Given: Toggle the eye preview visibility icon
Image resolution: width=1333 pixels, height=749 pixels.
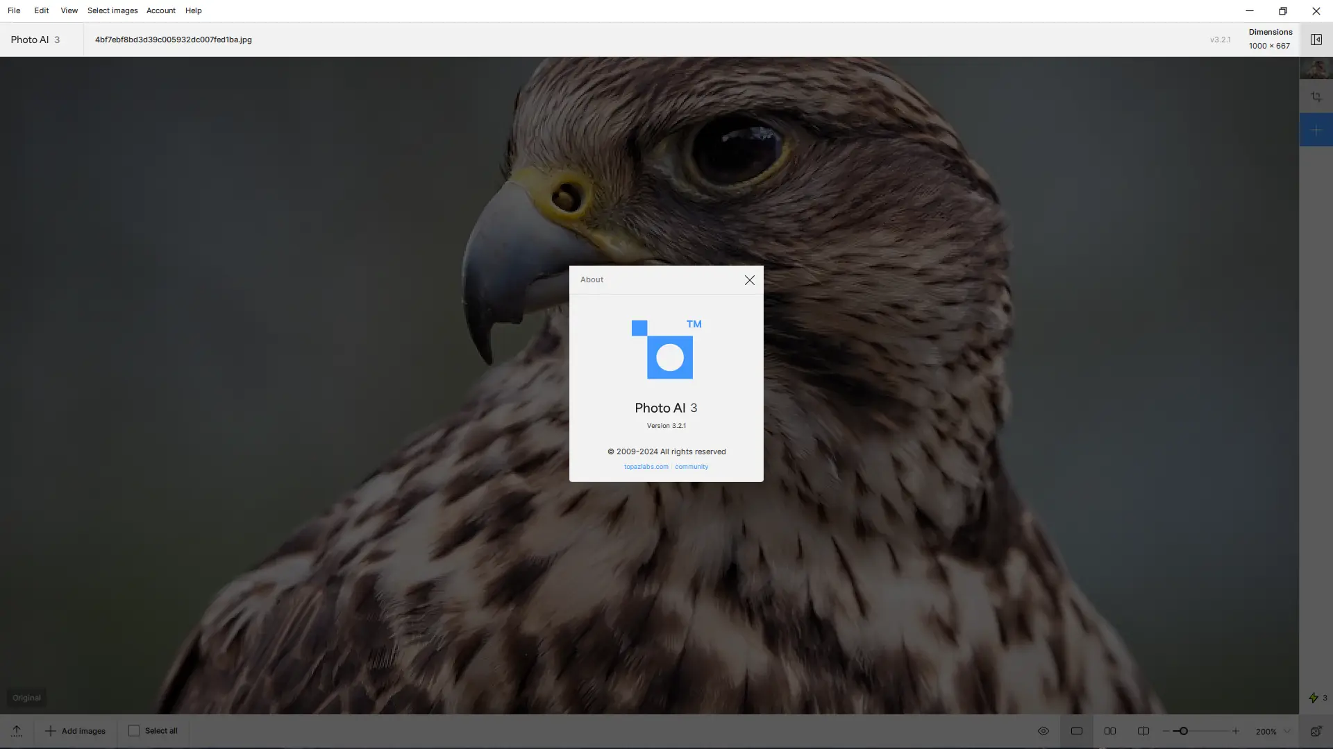Looking at the screenshot, I should coord(1043,731).
